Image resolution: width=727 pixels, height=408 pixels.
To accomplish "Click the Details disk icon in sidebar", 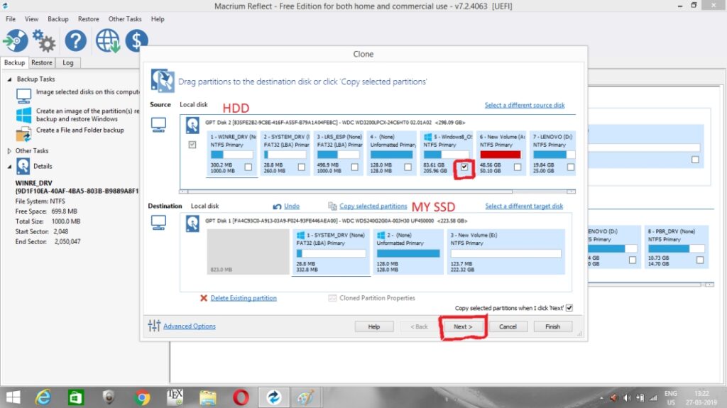I will click(x=23, y=166).
